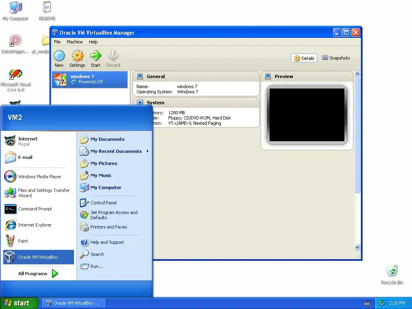Open Set Program Access and Defaults
Viewport: 412px width, 309px height.
click(115, 215)
